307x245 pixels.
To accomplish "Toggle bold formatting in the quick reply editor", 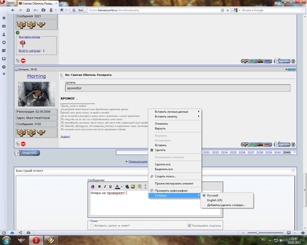I will [x=100, y=186].
